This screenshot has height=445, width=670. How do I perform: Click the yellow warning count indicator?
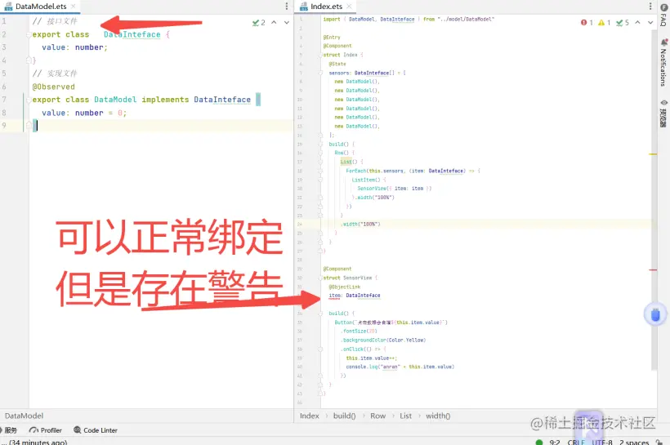(x=604, y=23)
